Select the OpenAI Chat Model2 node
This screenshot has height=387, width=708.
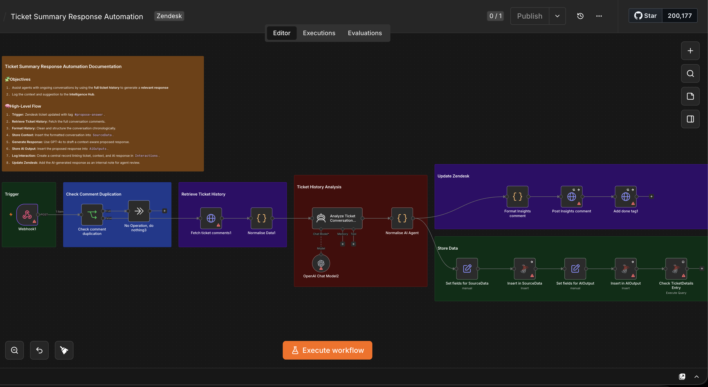coord(321,263)
